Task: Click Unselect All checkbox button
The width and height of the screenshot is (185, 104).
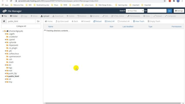Action: point(123,21)
